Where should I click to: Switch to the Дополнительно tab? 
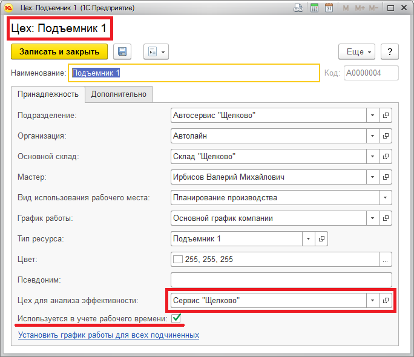coord(119,94)
